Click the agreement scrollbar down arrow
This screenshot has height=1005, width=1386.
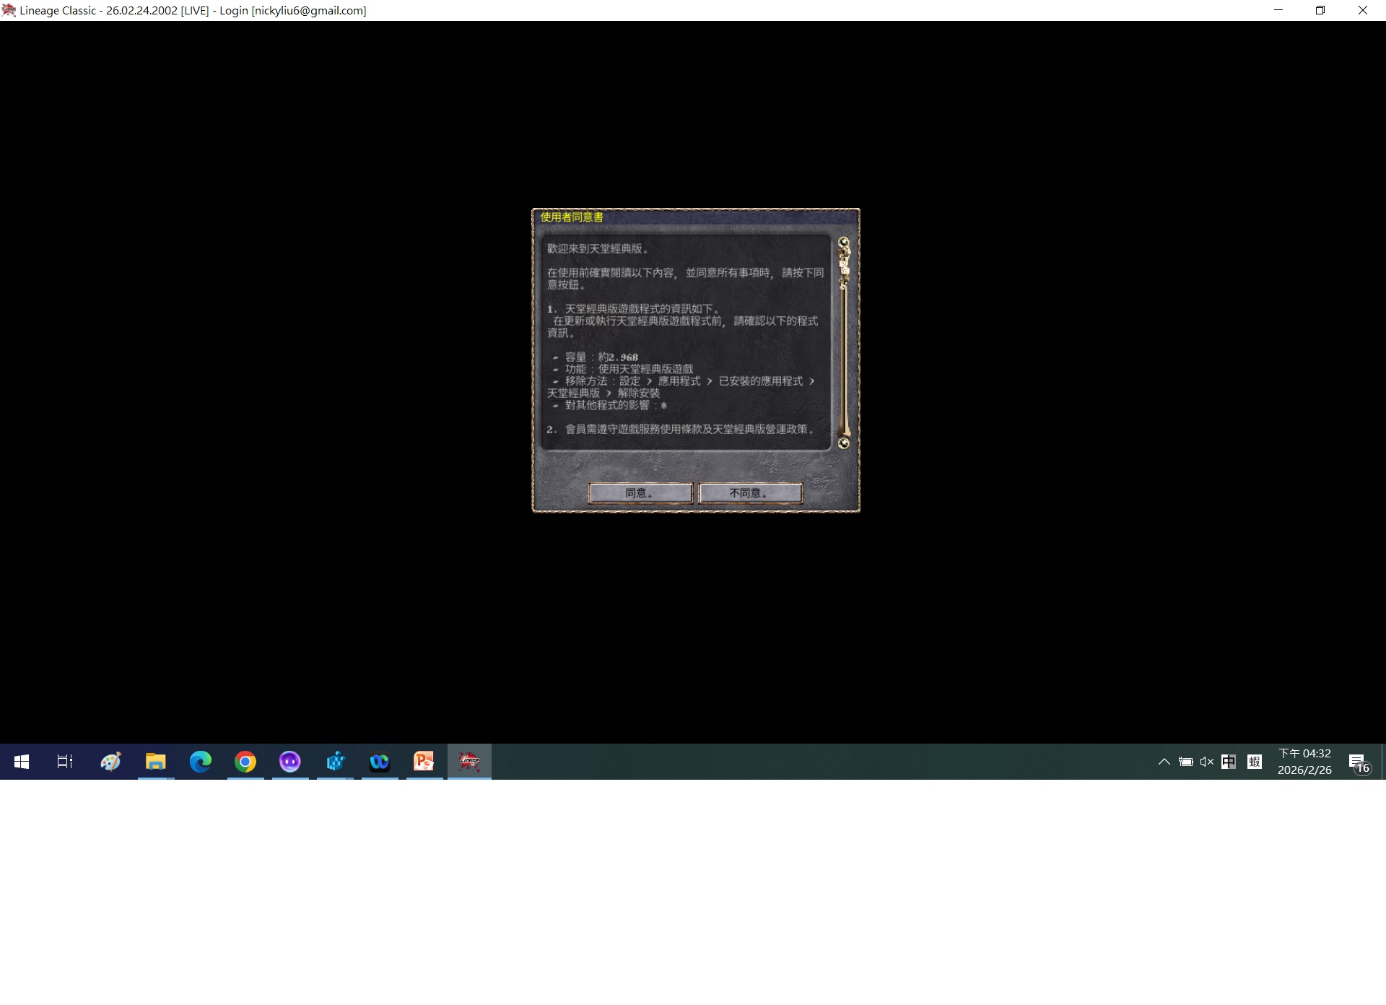tap(843, 443)
